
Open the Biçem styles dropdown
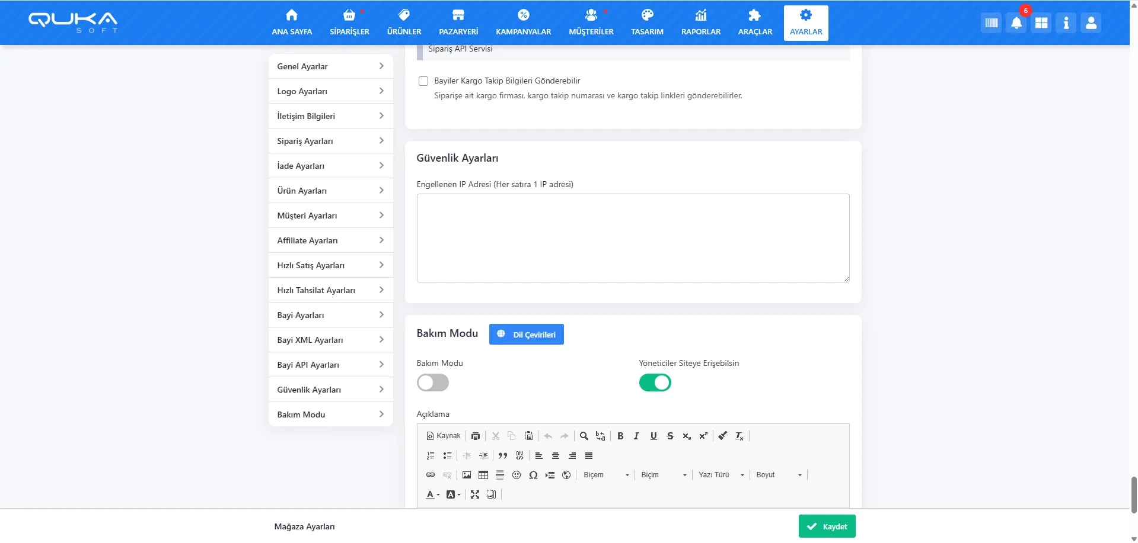click(x=605, y=475)
